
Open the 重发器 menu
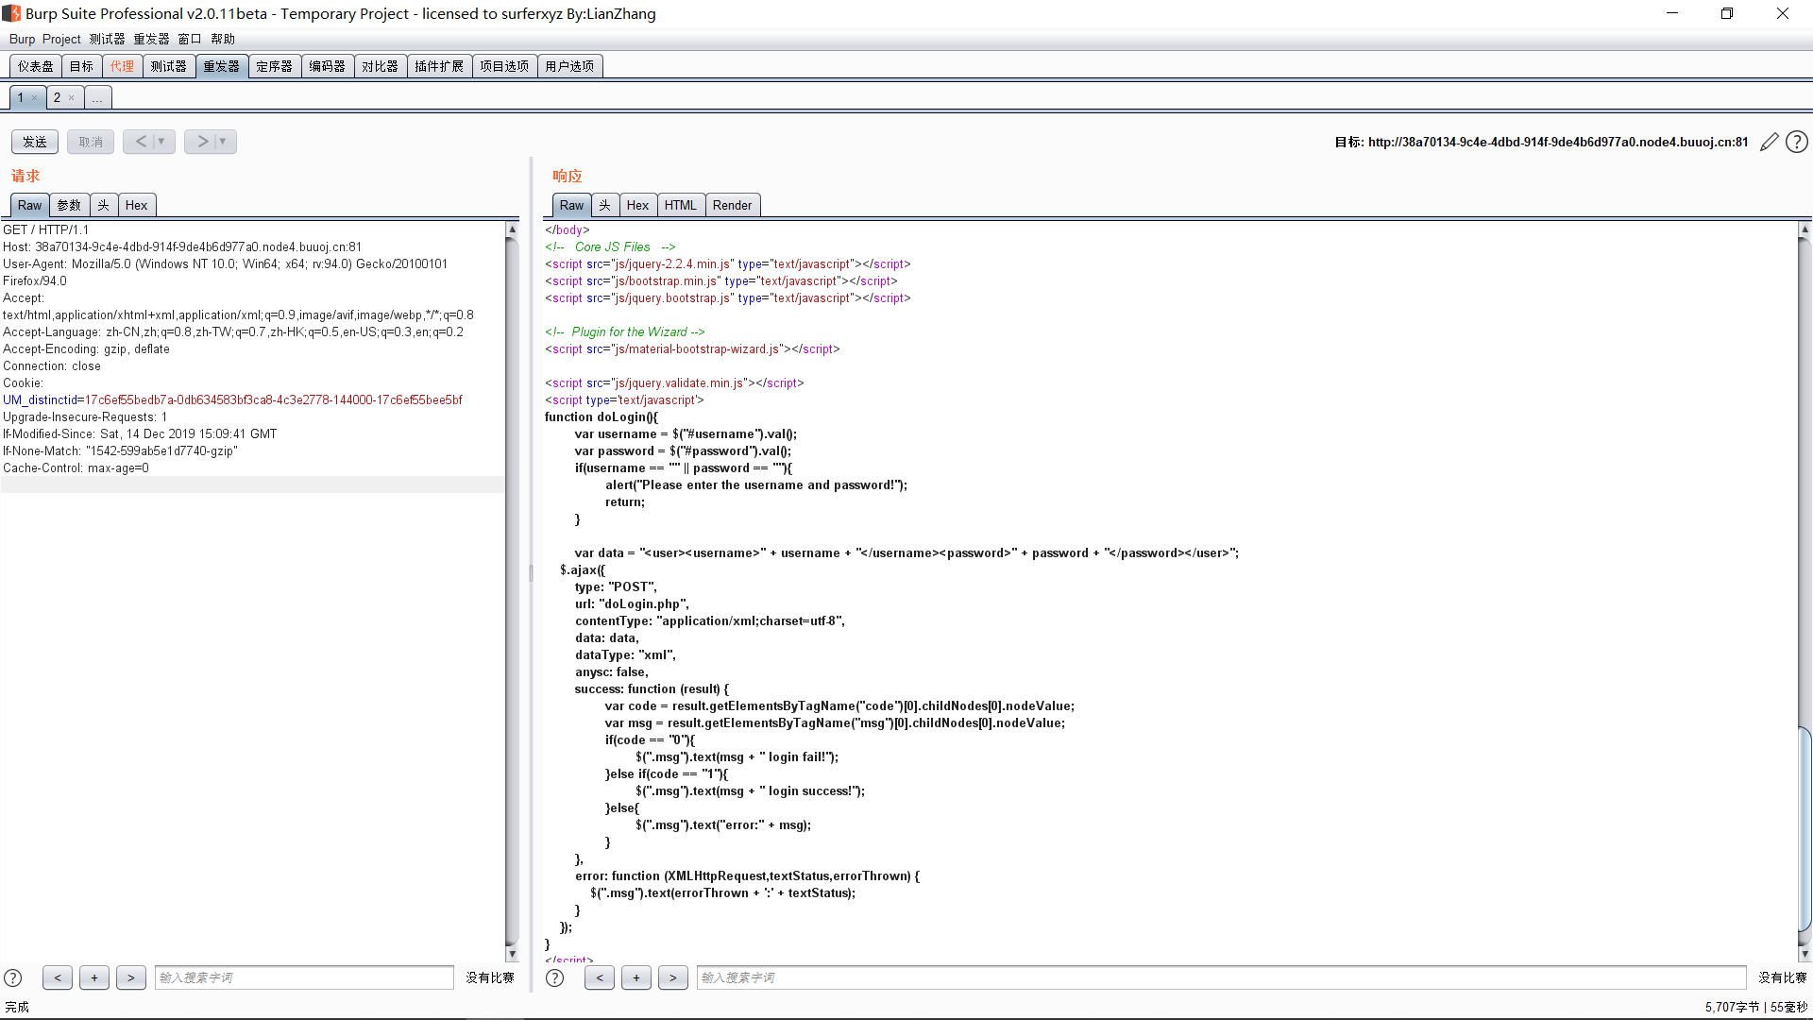[x=151, y=39]
